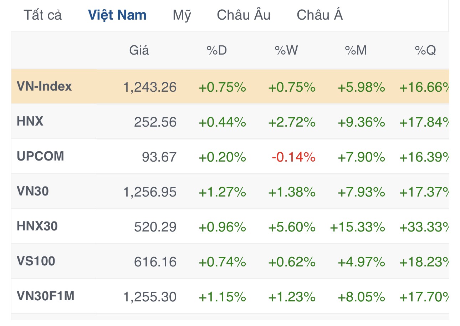Open the VN-Index row label

[x=44, y=86]
